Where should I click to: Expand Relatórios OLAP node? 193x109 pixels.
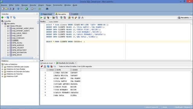coord(2,76)
